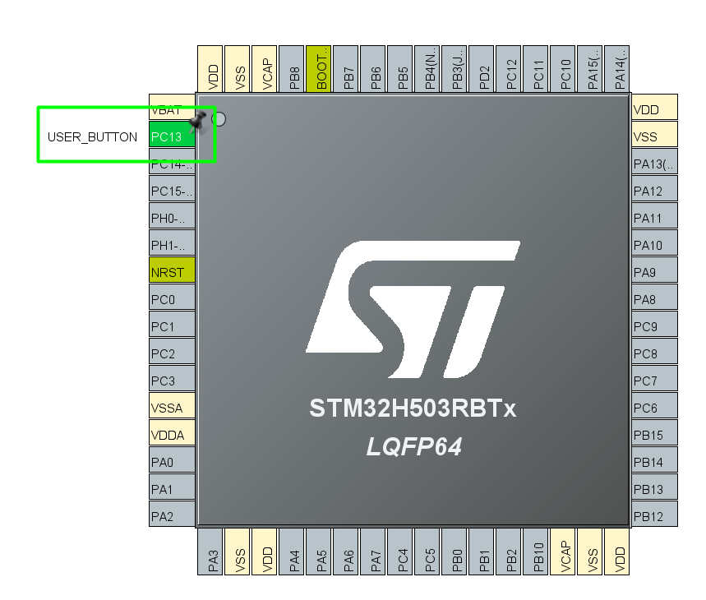Screen dimensions: 706x600
Task: Select pin PD2 on top edge
Action: click(x=482, y=67)
